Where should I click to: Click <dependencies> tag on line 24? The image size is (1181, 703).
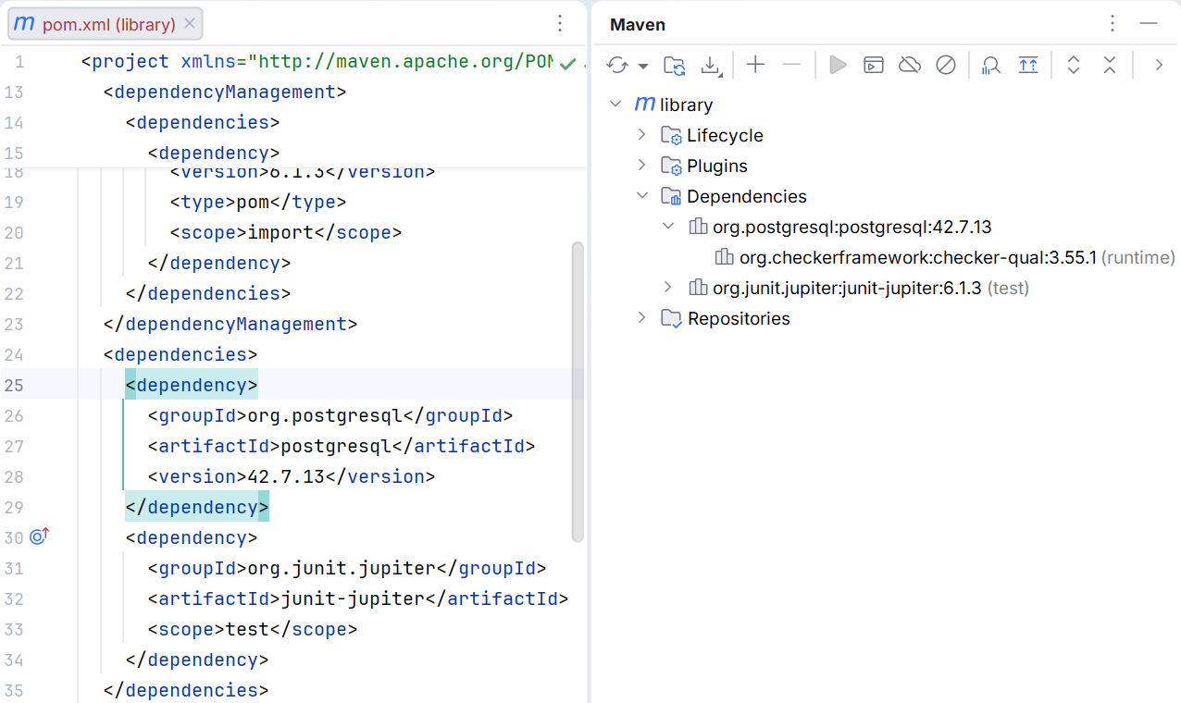[180, 354]
